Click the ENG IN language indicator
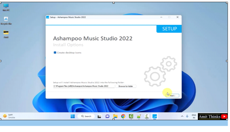The height and width of the screenshot is (132, 230). click(x=194, y=116)
